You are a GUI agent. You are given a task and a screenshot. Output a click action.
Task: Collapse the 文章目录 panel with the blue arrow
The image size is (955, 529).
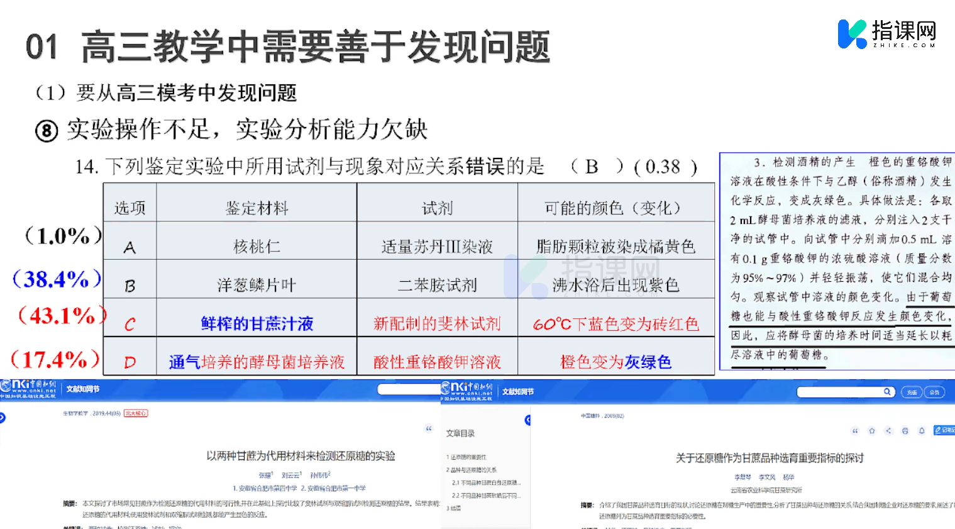click(x=527, y=420)
